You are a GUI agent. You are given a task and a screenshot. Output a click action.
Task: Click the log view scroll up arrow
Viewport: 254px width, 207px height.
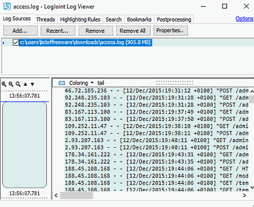tap(252, 91)
